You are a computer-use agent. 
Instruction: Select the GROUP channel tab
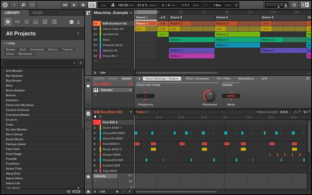click(113, 79)
